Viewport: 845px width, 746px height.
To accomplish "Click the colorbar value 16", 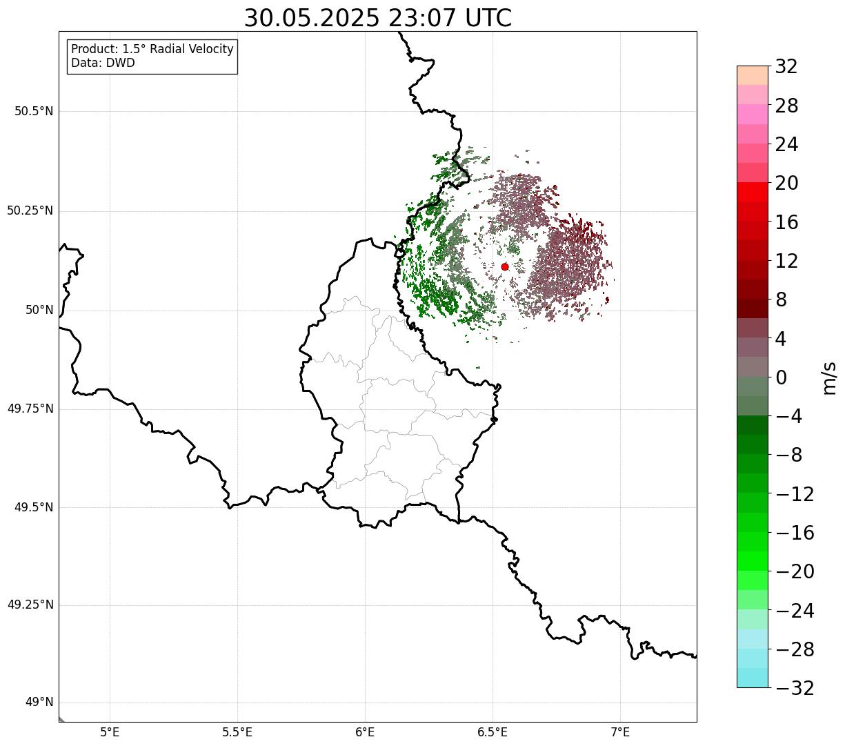I will [x=786, y=222].
